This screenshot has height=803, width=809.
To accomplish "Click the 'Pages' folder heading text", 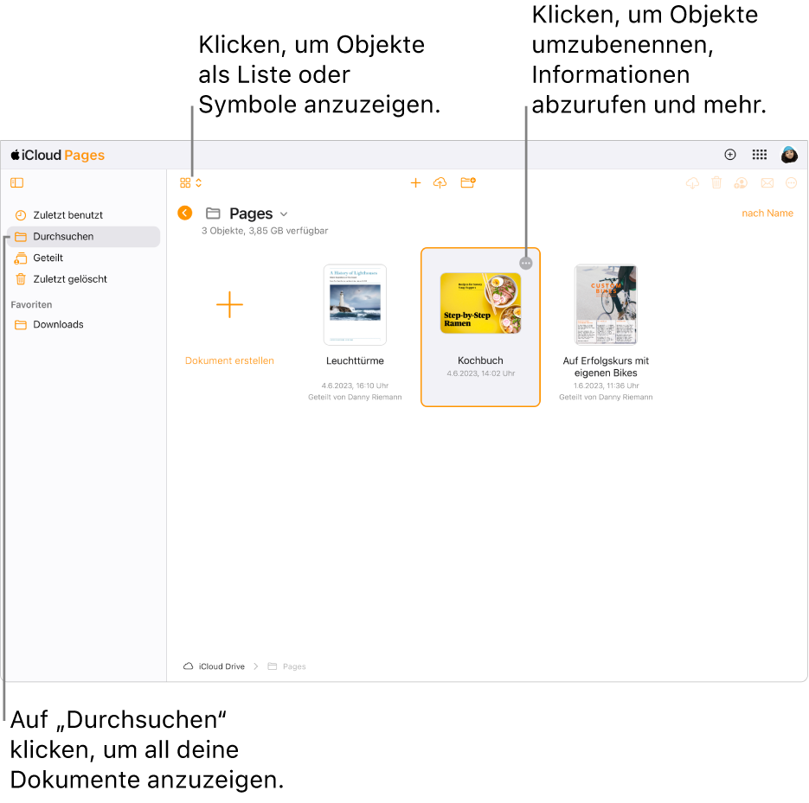I will [251, 213].
